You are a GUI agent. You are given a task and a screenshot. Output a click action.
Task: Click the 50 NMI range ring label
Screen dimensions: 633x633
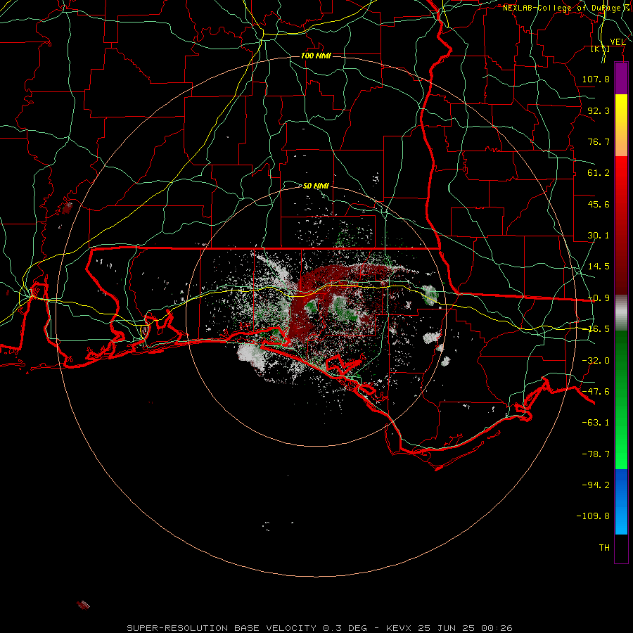pyautogui.click(x=316, y=186)
